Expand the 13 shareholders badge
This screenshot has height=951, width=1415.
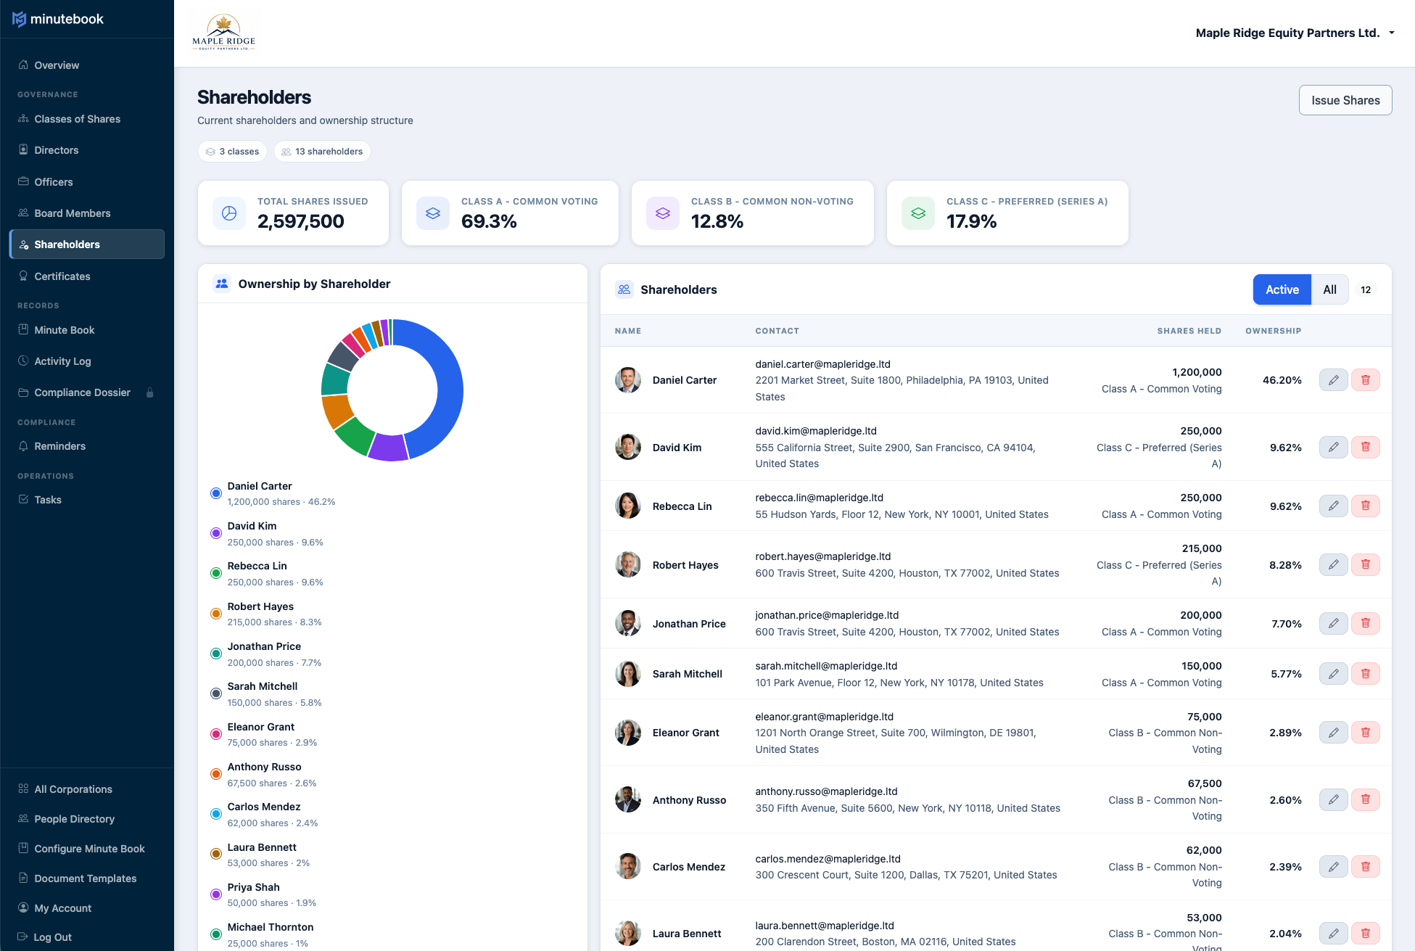[x=322, y=151]
